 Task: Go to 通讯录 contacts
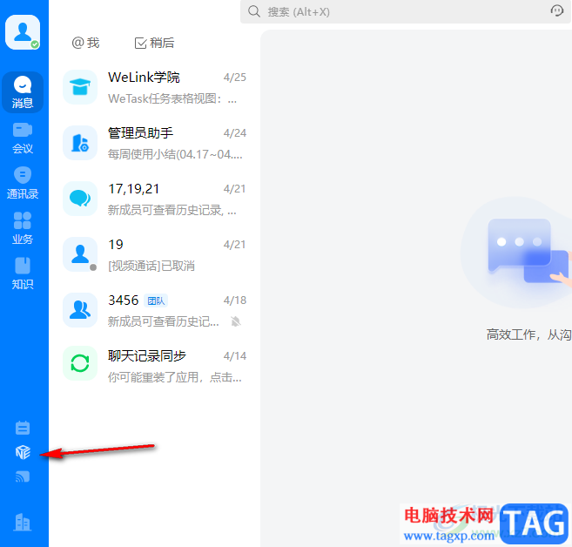click(x=23, y=183)
